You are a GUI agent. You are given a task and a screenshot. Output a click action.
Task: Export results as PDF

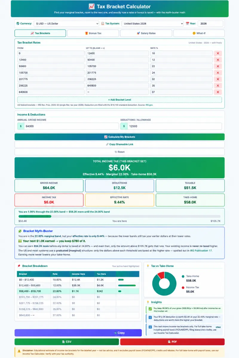click(172, 342)
